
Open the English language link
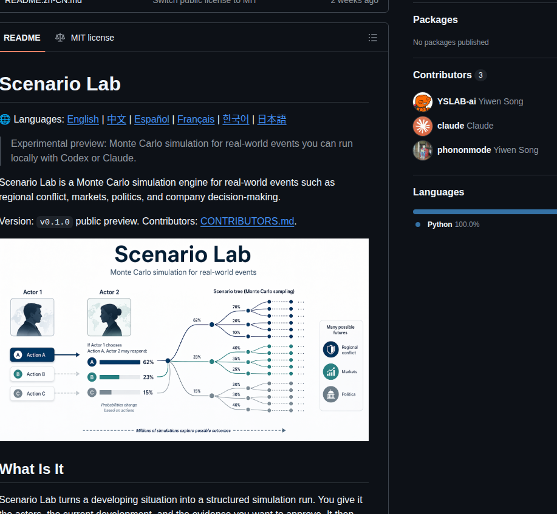point(83,120)
